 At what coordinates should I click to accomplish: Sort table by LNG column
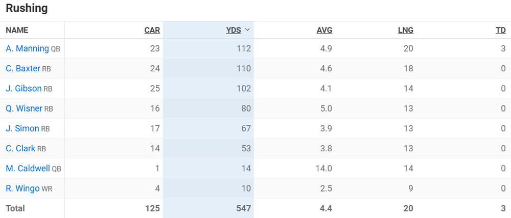pos(405,30)
